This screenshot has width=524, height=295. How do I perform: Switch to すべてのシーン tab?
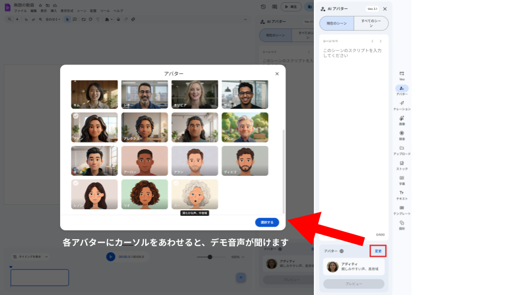click(371, 23)
